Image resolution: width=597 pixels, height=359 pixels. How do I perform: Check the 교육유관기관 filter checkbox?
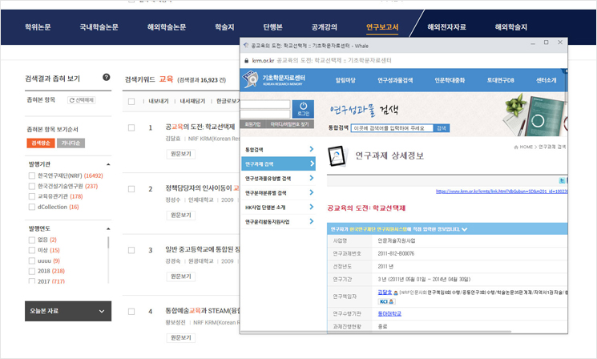[32, 196]
